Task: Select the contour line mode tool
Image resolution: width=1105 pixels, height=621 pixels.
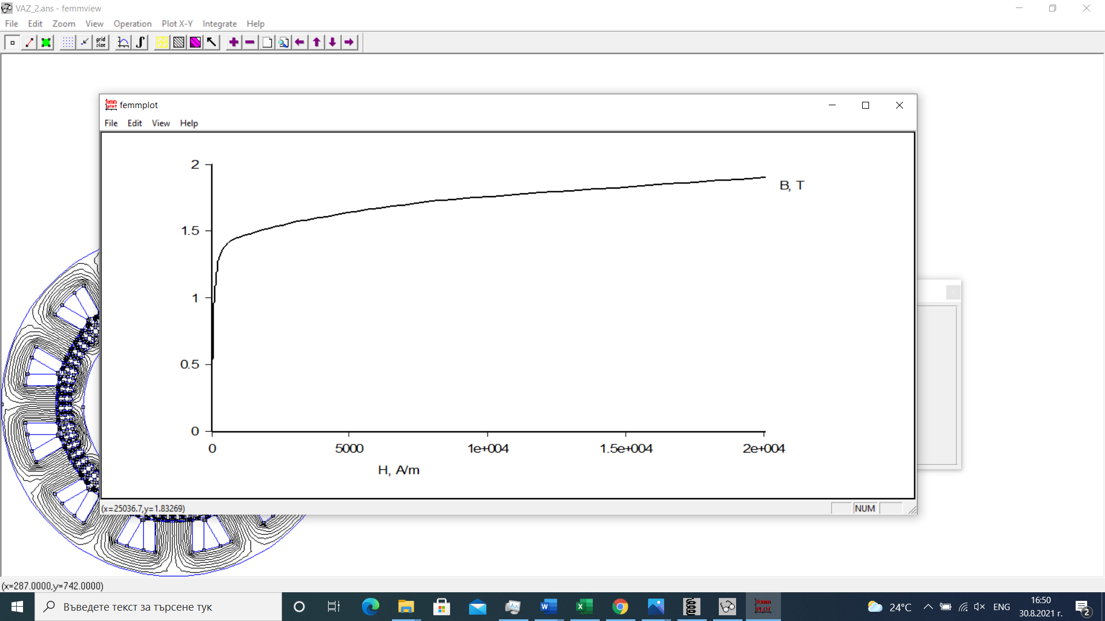Action: [29, 42]
